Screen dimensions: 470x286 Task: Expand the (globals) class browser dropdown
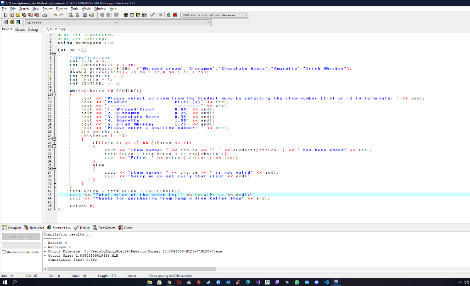[116, 22]
